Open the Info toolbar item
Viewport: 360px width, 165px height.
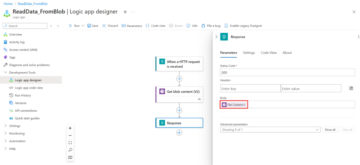pos(192,26)
